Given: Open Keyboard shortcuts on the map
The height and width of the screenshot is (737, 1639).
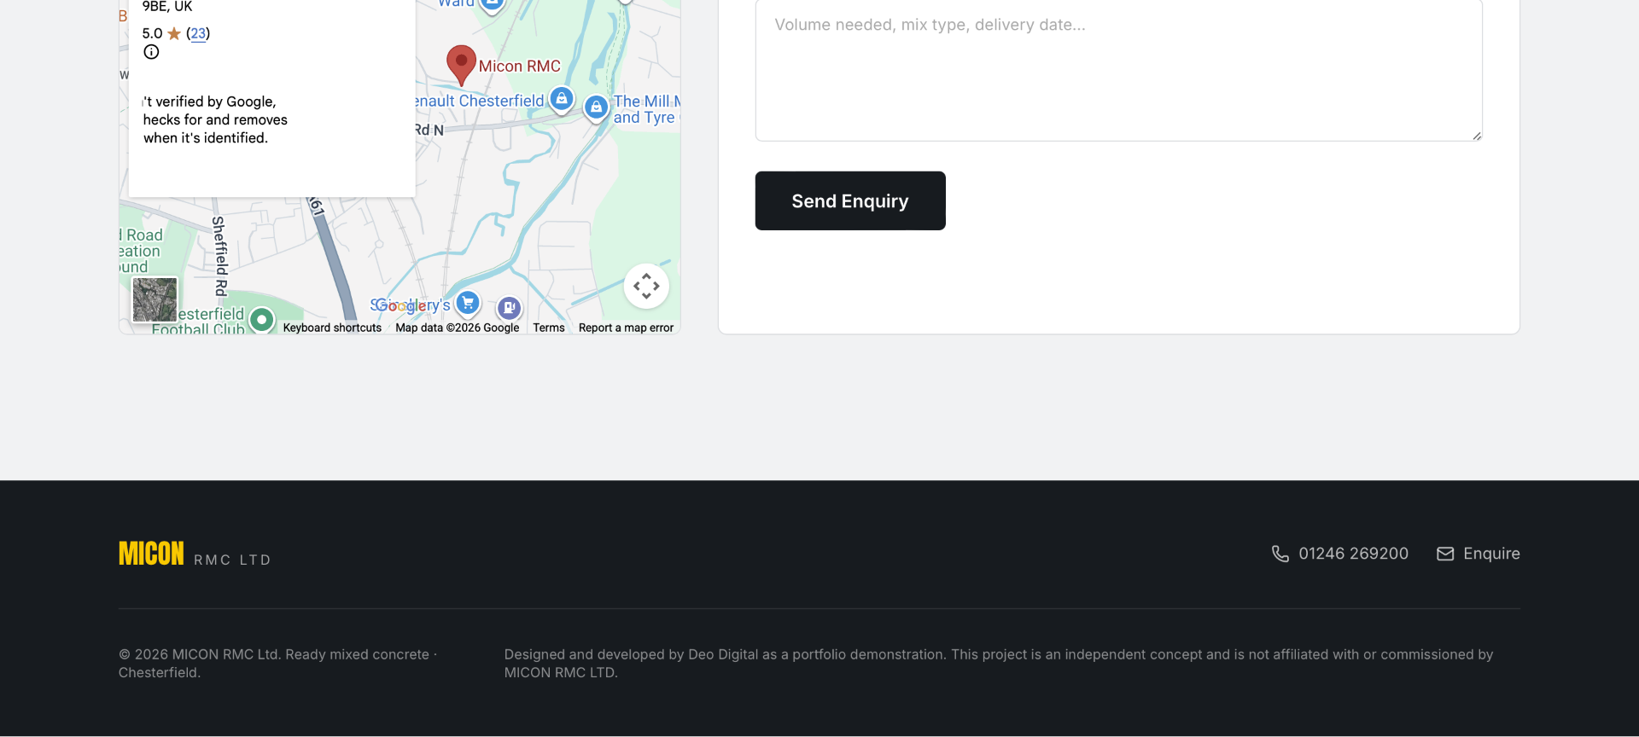Looking at the screenshot, I should coord(332,328).
